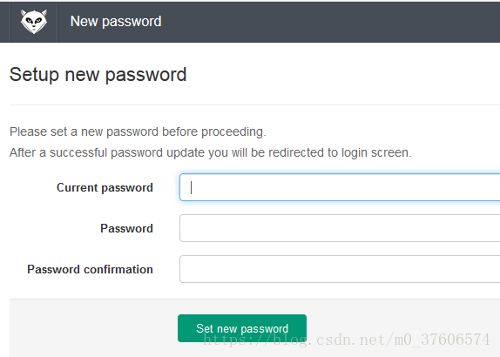Image resolution: width=500 pixels, height=357 pixels.
Task: Click into the Password confirmation field
Action: (340, 269)
